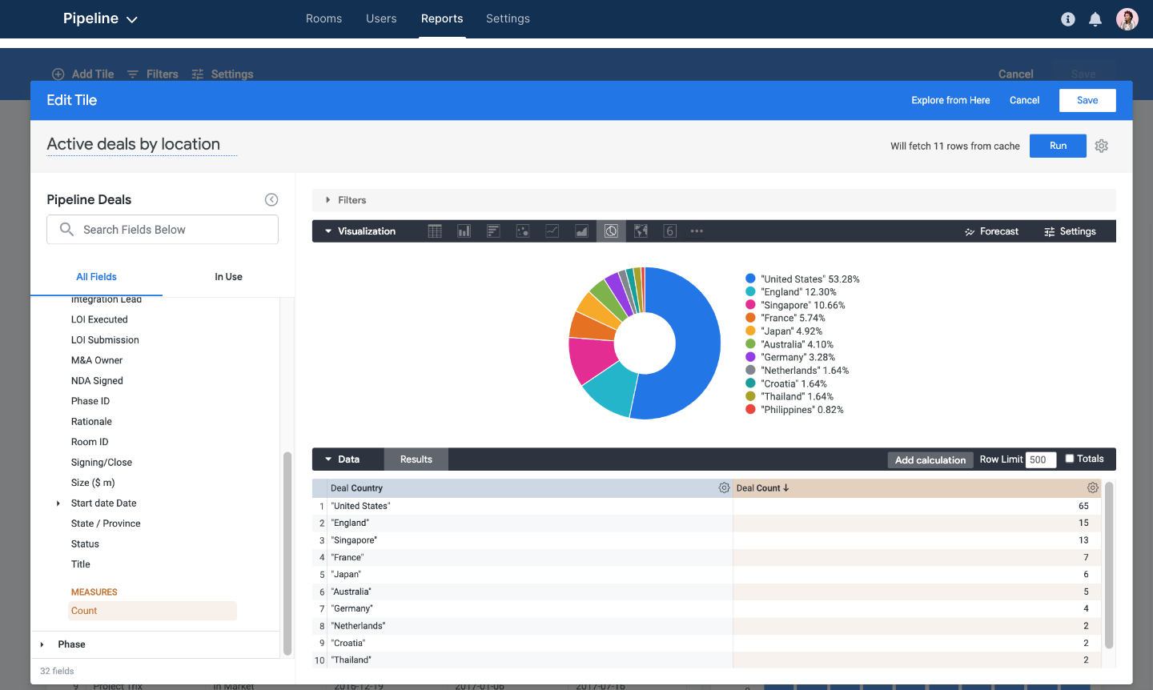Screen dimensions: 1153x690
Task: Click the Run button
Action: [1058, 146]
